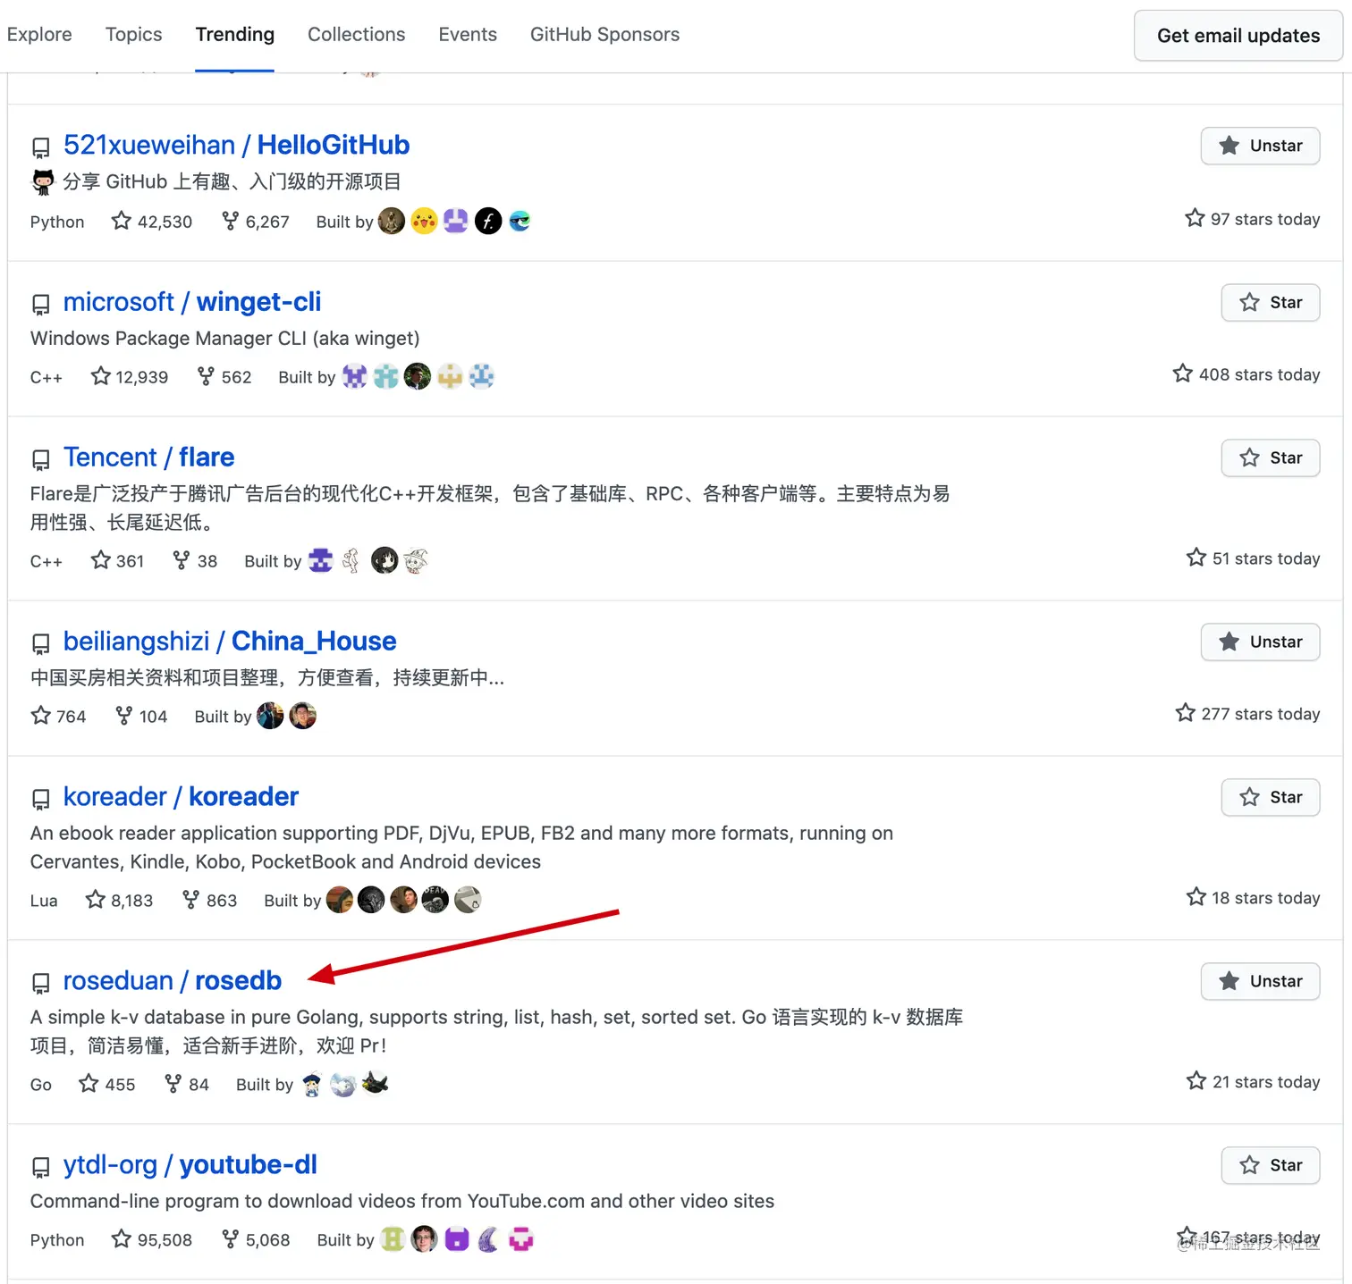Image resolution: width=1352 pixels, height=1284 pixels.
Task: View flare stargazers count 361
Action: pyautogui.click(x=117, y=561)
